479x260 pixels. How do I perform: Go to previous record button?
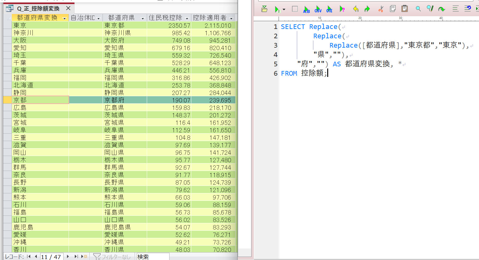tap(36, 257)
